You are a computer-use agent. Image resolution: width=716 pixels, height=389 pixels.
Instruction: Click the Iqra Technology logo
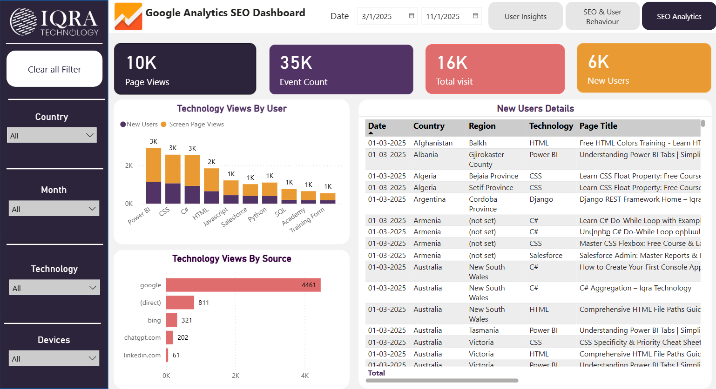tap(54, 22)
